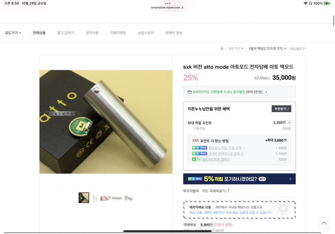Open the 전체상품 menu tab
This screenshot has height=234, width=335.
click(39, 33)
